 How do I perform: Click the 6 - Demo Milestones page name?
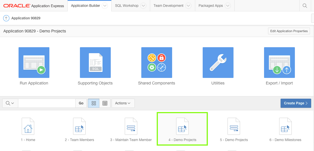(285, 140)
